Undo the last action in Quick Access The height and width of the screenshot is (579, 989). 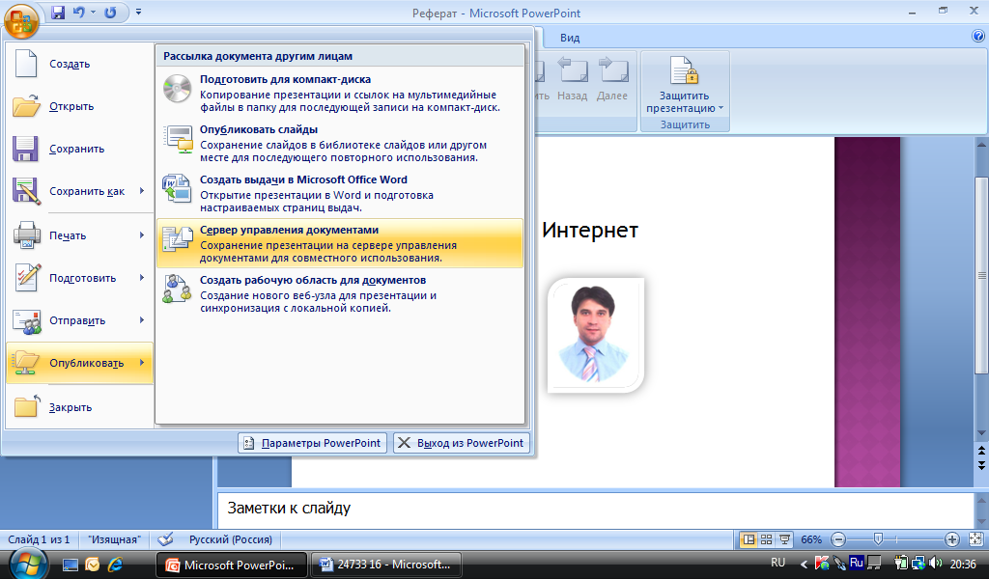pyautogui.click(x=79, y=13)
